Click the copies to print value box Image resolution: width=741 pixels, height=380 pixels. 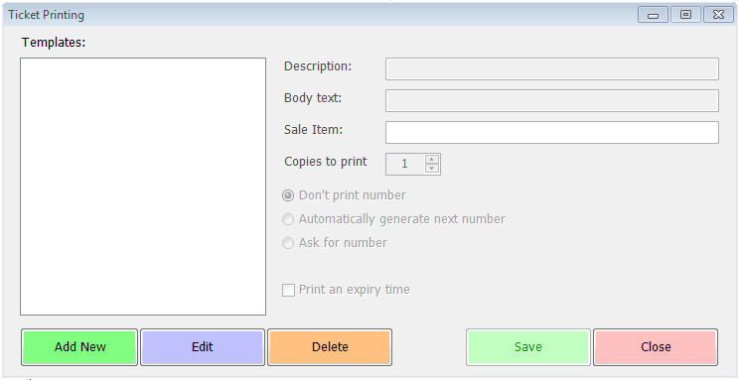coord(405,164)
